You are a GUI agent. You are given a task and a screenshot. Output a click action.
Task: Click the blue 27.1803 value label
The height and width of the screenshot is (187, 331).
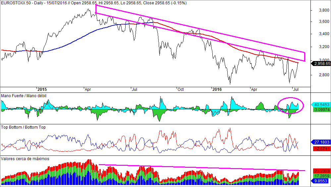[x=321, y=142]
